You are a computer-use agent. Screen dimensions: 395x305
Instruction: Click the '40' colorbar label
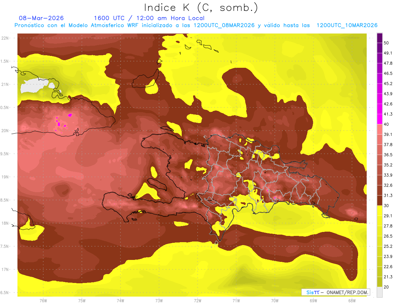(x=386, y=124)
